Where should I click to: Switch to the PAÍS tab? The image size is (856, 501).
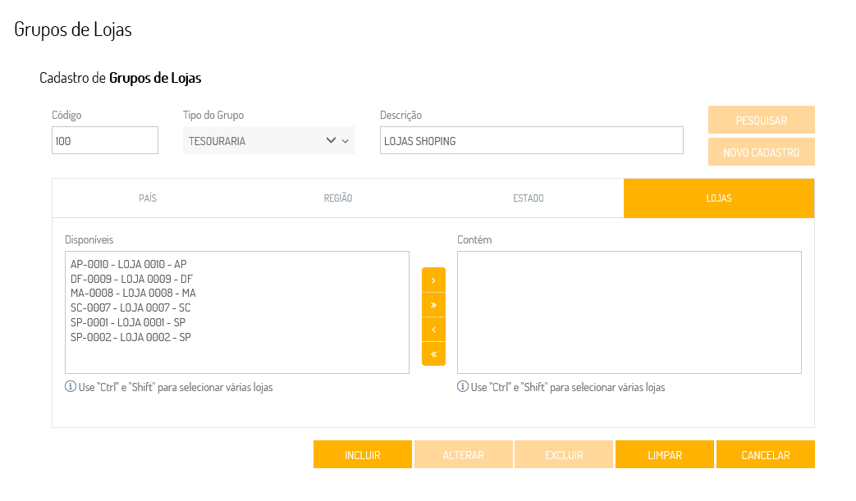click(x=148, y=198)
